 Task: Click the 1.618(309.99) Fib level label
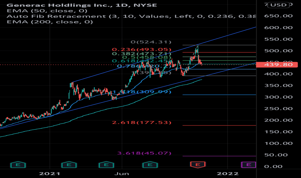(x=141, y=92)
